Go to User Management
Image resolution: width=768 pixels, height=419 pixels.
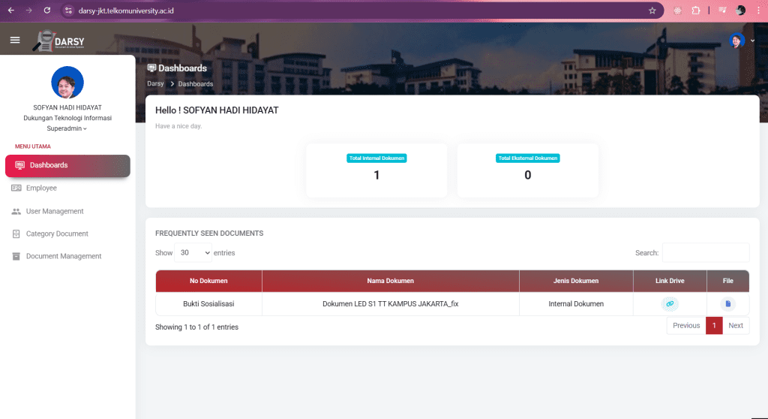(x=55, y=211)
